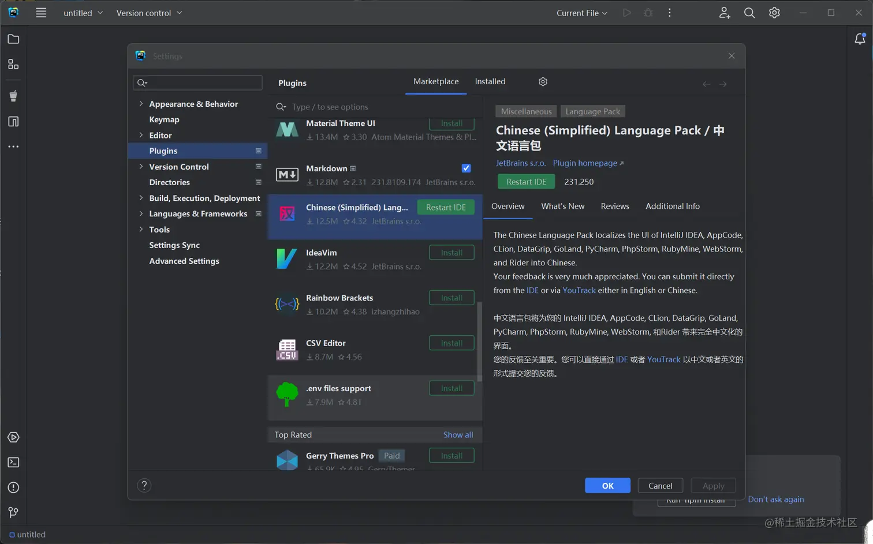Close the Settings dialog with the X
This screenshot has width=873, height=544.
tap(732, 56)
